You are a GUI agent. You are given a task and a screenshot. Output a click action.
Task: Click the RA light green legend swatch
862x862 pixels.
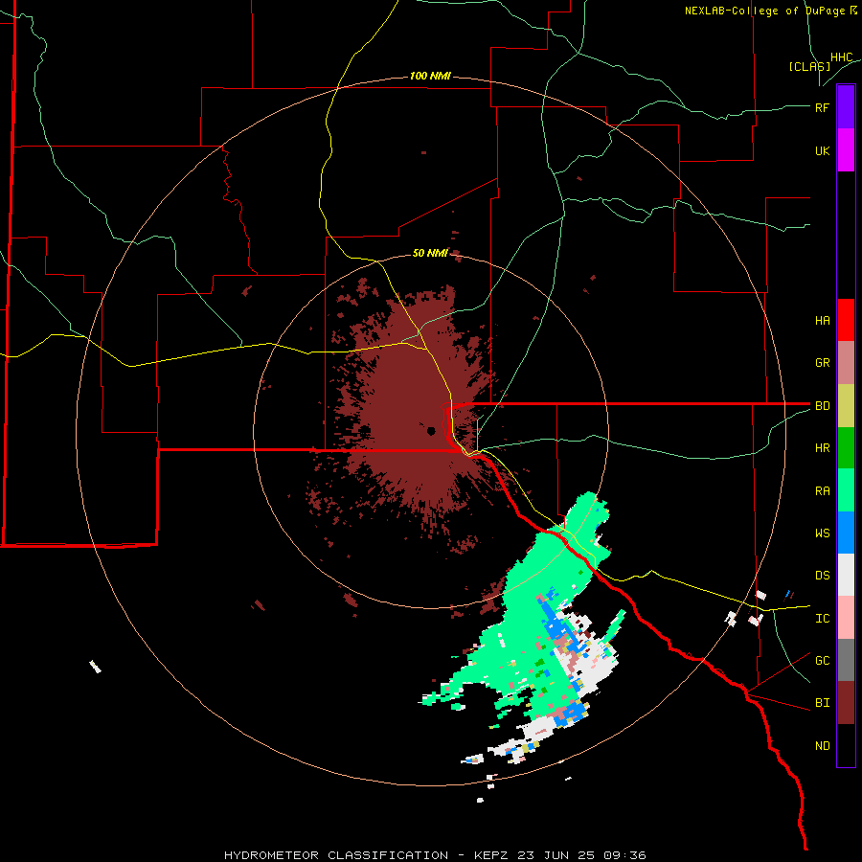(846, 490)
